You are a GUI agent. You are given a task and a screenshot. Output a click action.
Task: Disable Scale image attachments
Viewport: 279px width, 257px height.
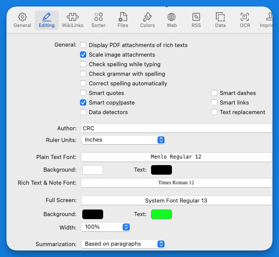click(83, 55)
